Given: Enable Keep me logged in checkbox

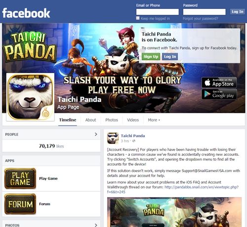Looking at the screenshot, I should pos(138,18).
